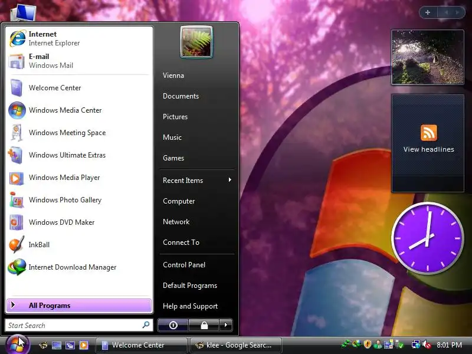Click Computer desktop icon at top-left
The width and height of the screenshot is (472, 354).
click(x=24, y=12)
